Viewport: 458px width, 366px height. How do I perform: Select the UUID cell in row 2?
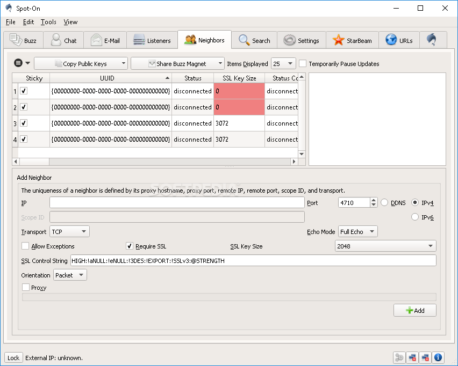(x=110, y=107)
